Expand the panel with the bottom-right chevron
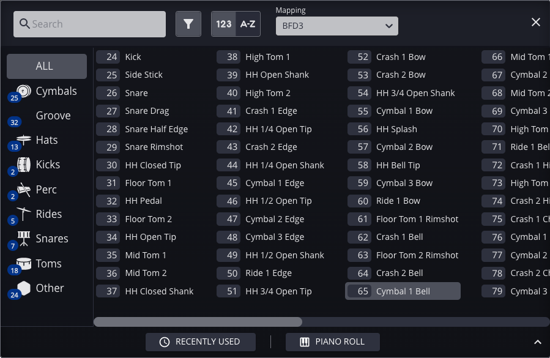The image size is (550, 358). tap(538, 343)
